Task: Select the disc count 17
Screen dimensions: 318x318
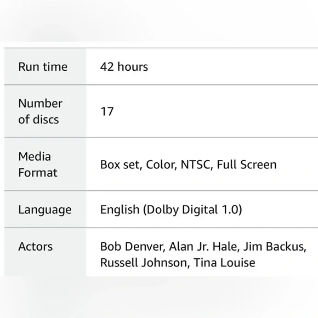Action: tap(107, 111)
